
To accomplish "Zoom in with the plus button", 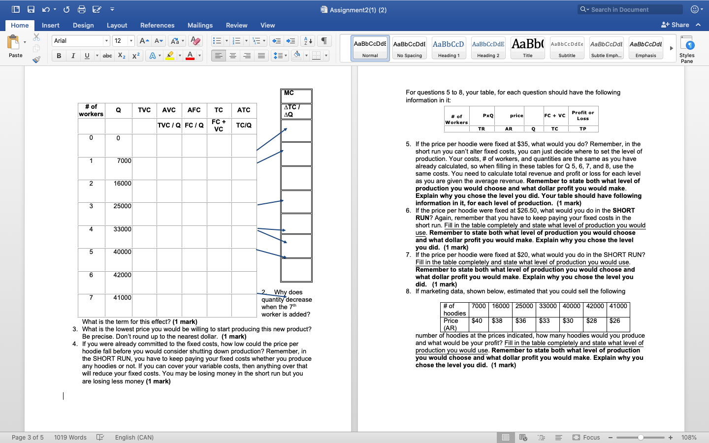I will (671, 438).
